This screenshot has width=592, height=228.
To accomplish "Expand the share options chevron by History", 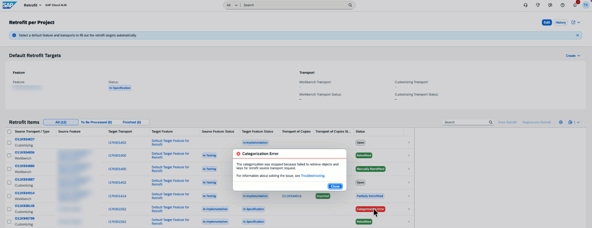I will [579, 22].
